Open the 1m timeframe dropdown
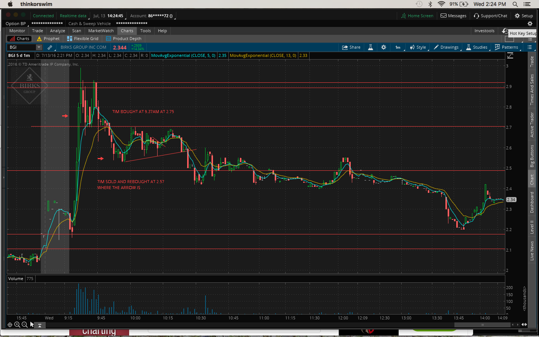The image size is (539, 337). click(398, 47)
